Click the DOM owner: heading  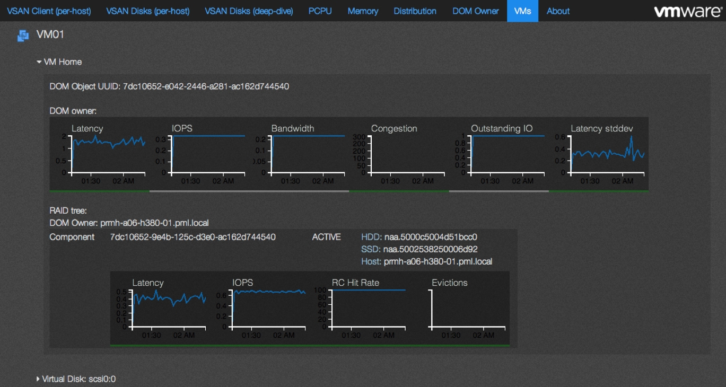tap(73, 111)
